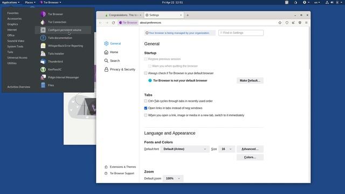This screenshot has width=345, height=194.
Task: Click the Extensions & Themes puzzle icon
Action: coord(106,167)
